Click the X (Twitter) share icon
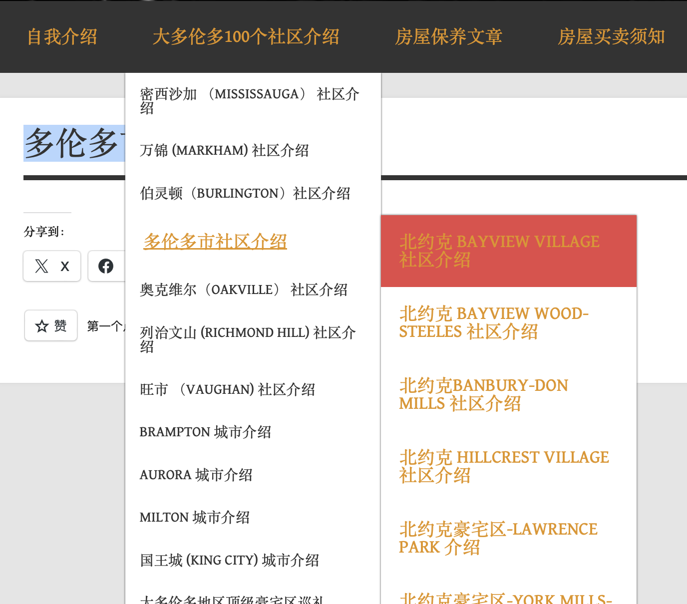The image size is (687, 604). pos(51,266)
